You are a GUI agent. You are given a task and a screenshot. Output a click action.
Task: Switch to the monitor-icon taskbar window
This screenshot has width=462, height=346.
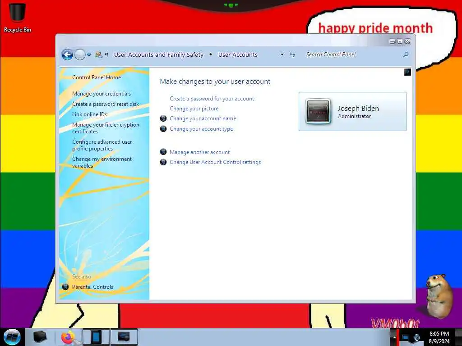click(x=124, y=337)
